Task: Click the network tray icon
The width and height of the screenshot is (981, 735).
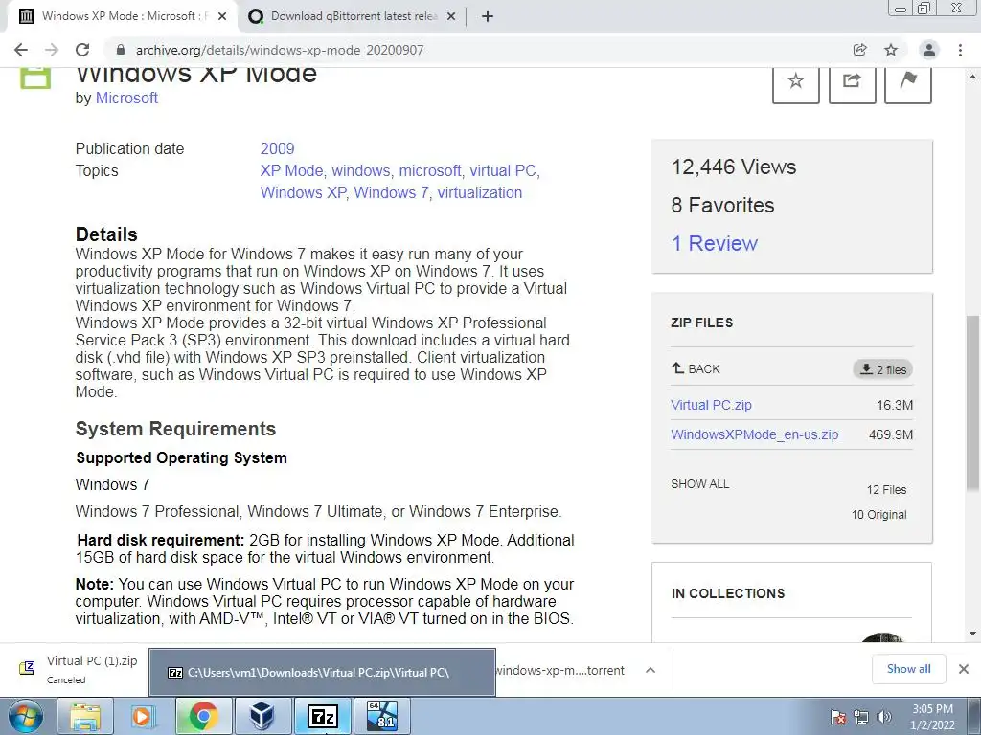Action: click(861, 717)
